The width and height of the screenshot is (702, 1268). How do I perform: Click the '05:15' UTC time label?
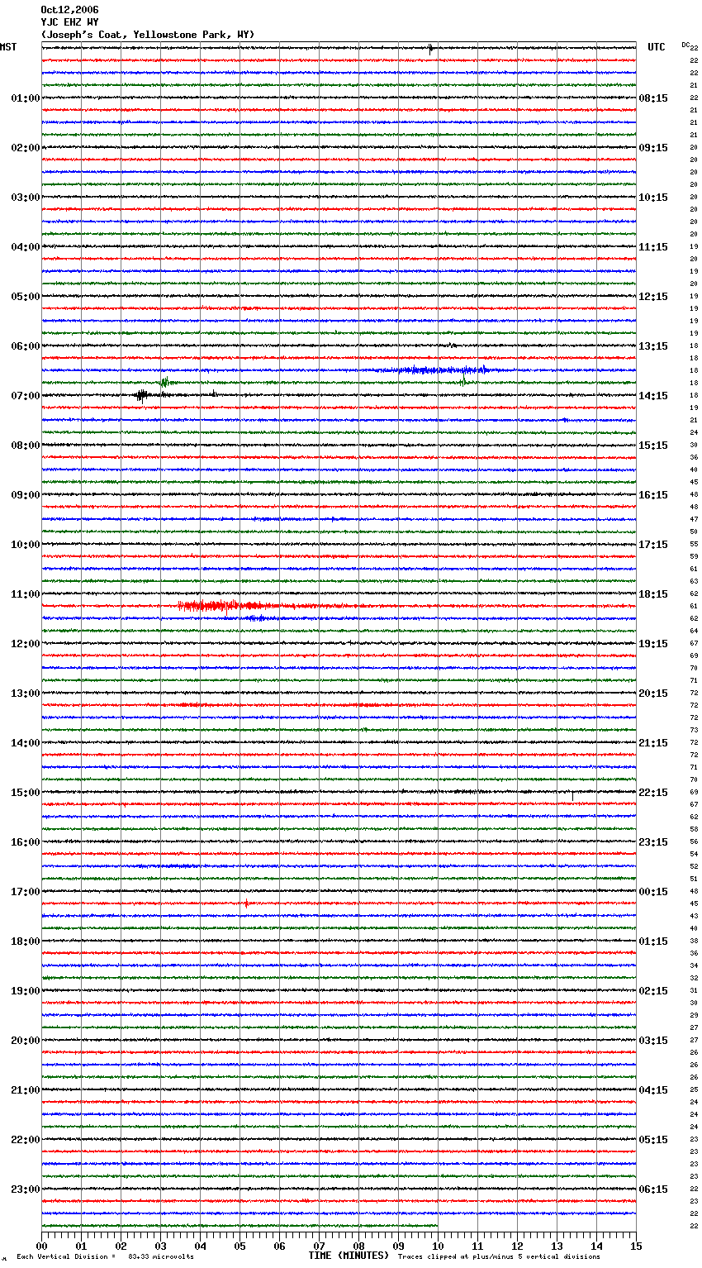[653, 1140]
